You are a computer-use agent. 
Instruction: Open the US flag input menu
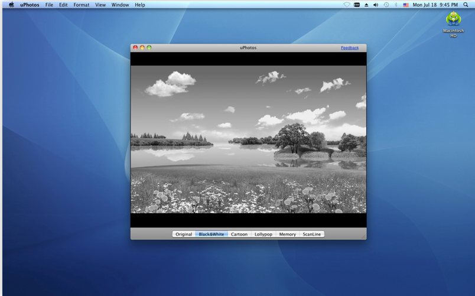pyautogui.click(x=406, y=5)
